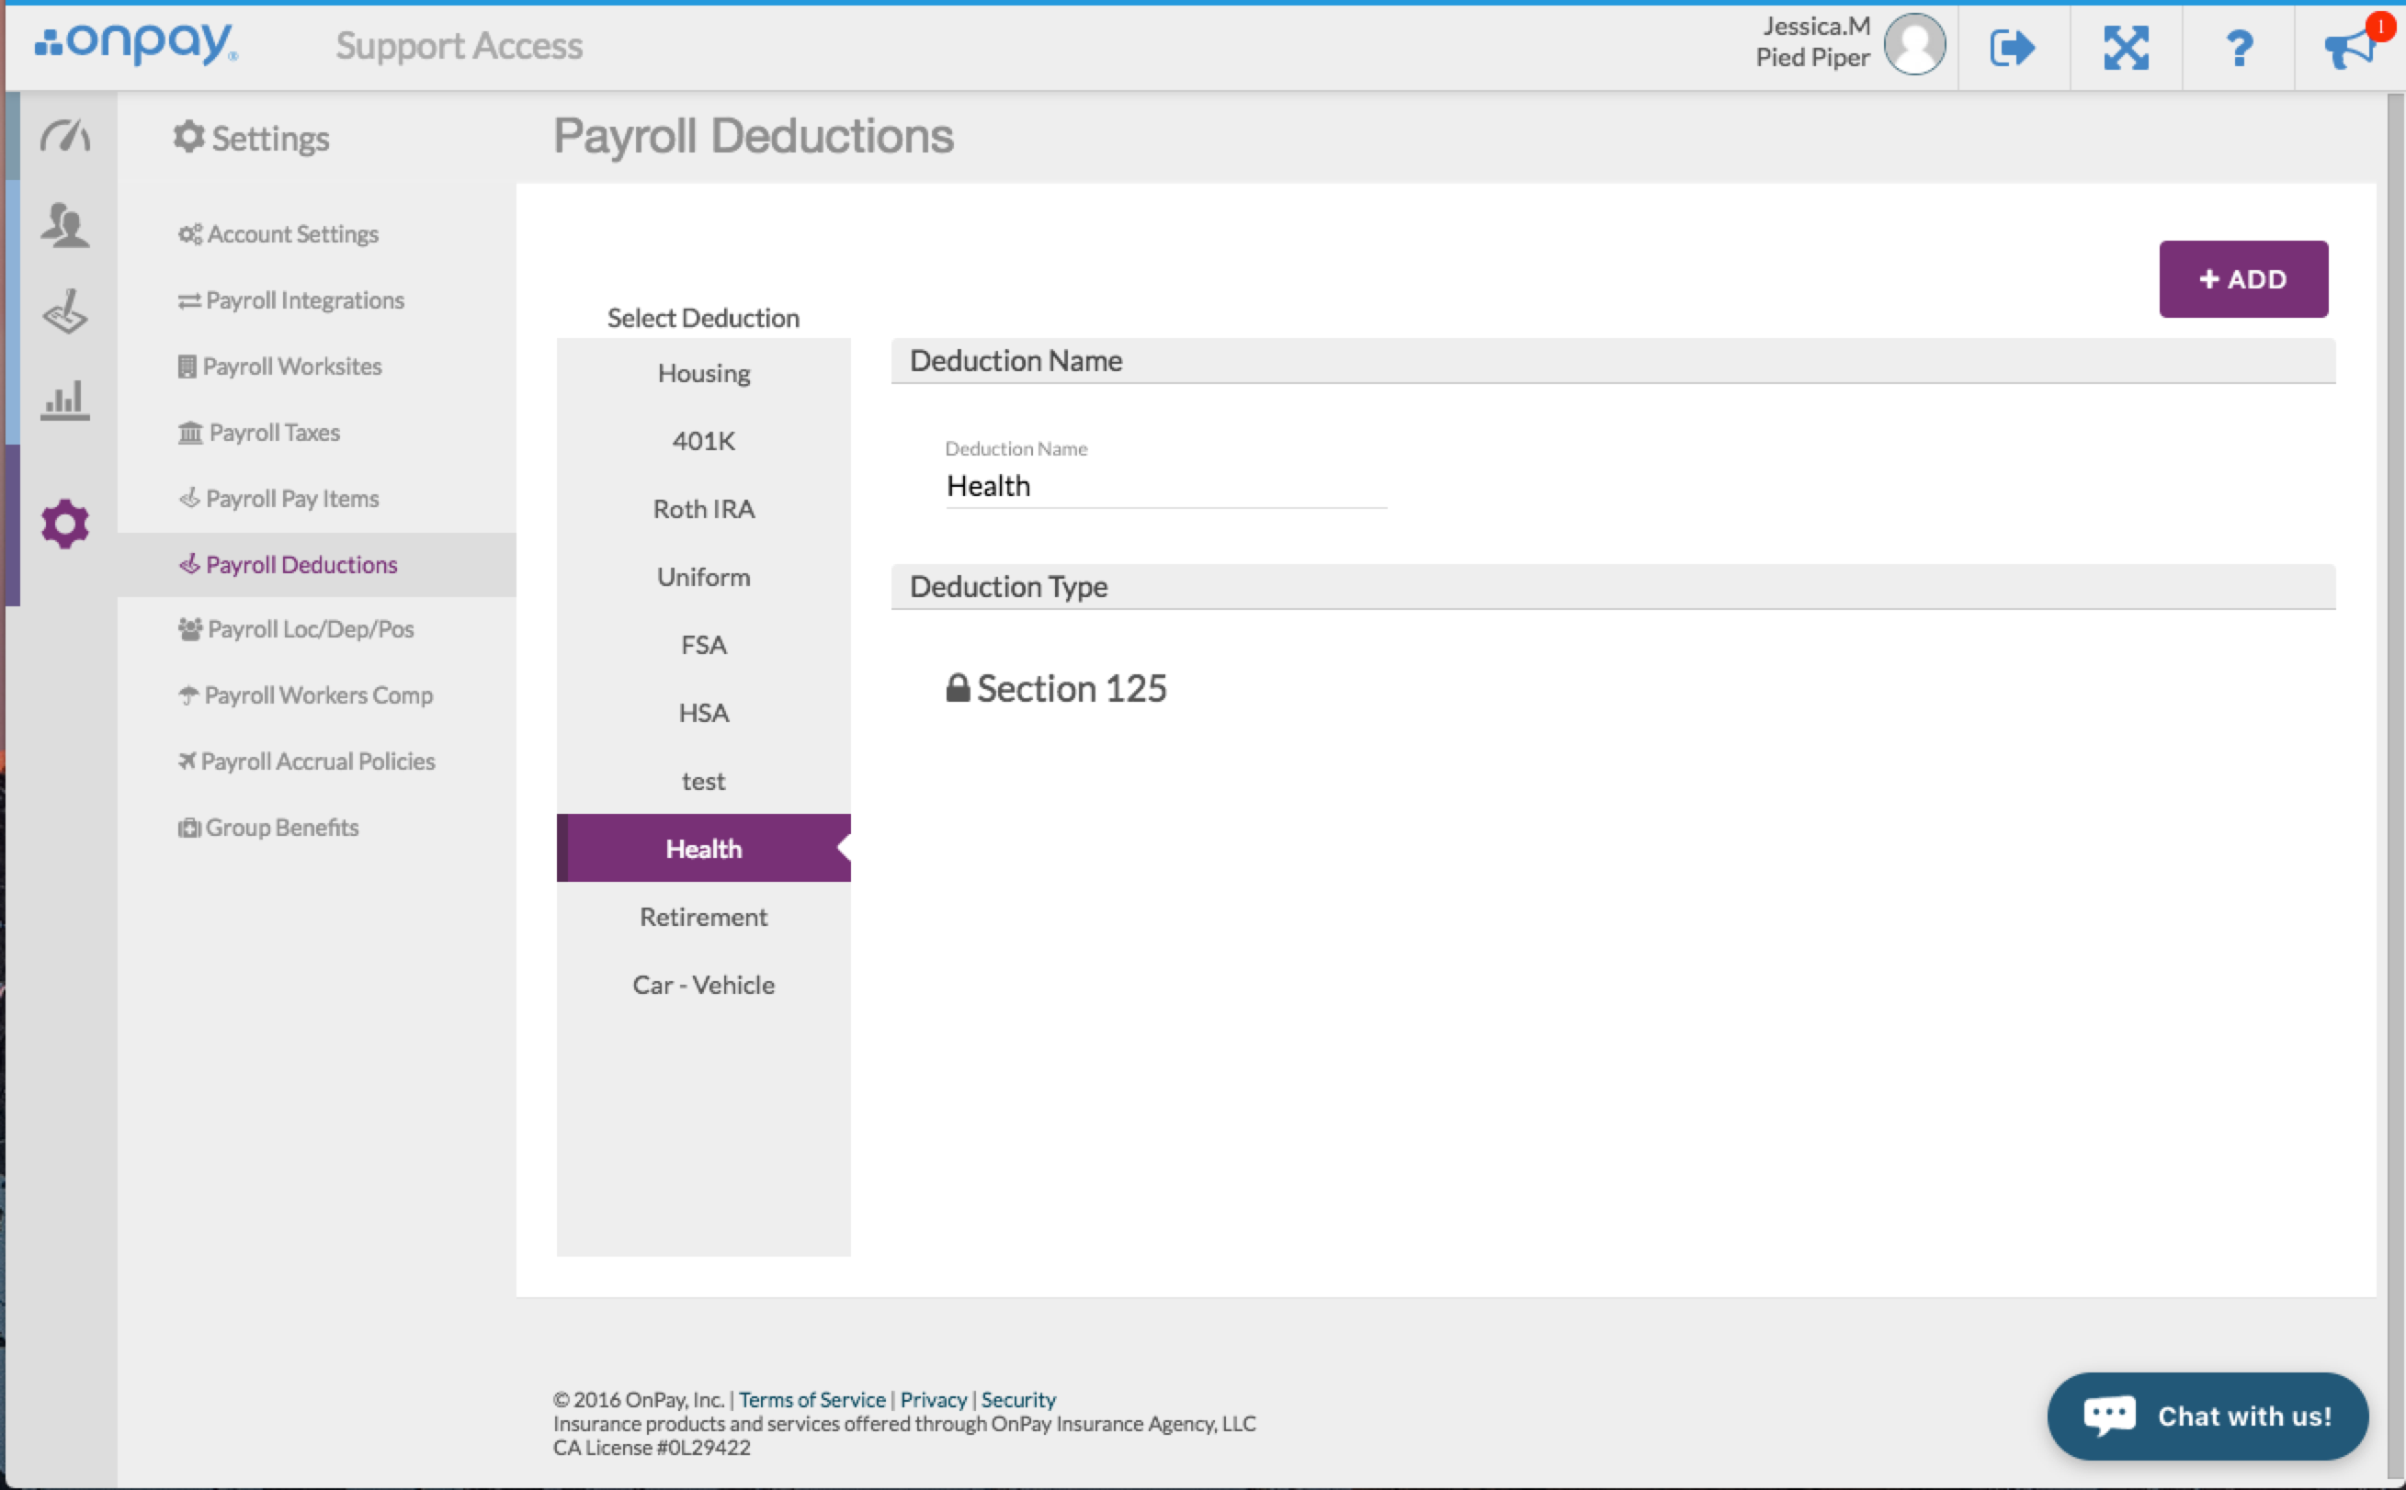Select the Housing deduction
Image resolution: width=2406 pixels, height=1490 pixels.
pos(704,374)
